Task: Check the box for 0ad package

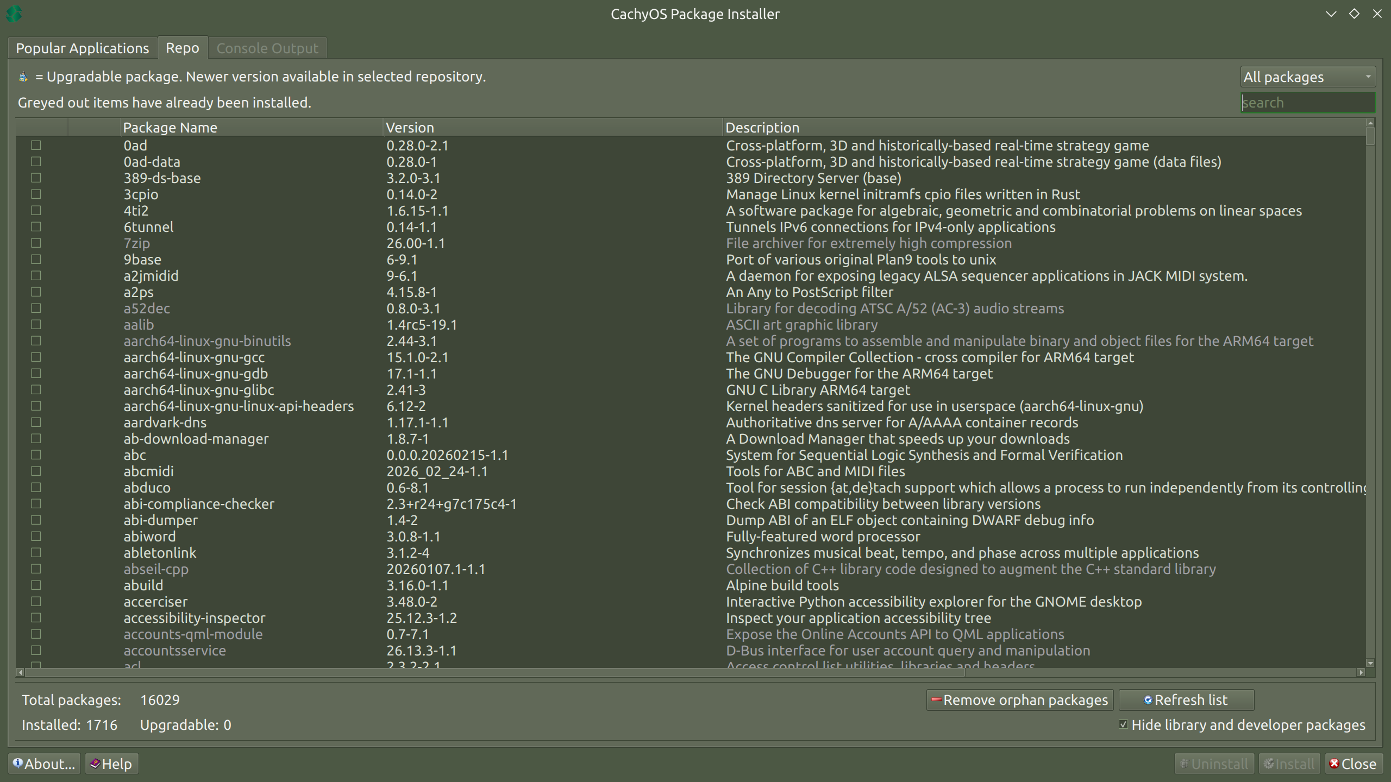Action: pyautogui.click(x=36, y=146)
